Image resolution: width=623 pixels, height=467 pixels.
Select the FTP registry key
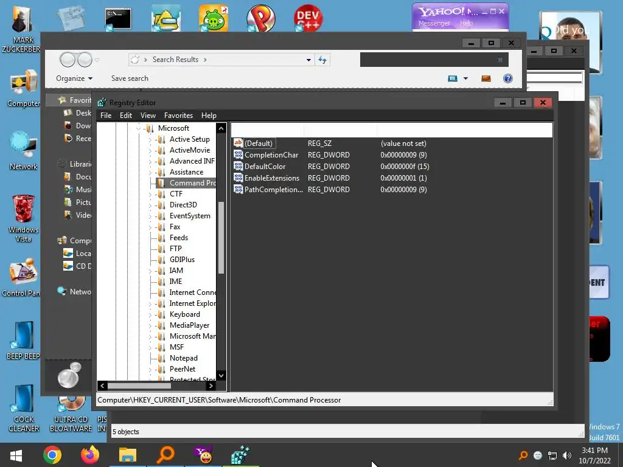pos(176,249)
